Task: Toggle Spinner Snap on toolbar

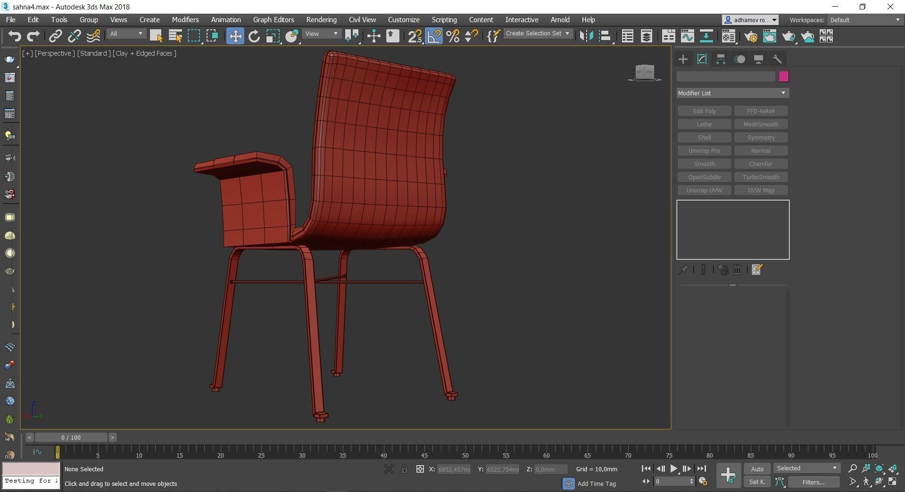Action: [x=471, y=36]
